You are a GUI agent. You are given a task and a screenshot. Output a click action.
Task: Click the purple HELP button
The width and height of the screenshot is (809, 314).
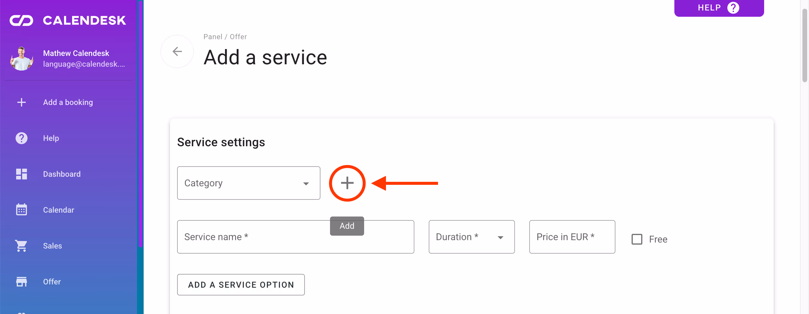pyautogui.click(x=719, y=8)
